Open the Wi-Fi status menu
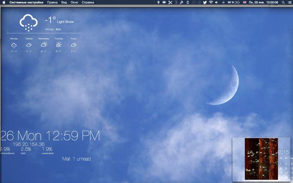The image size is (293, 183). click(211, 3)
